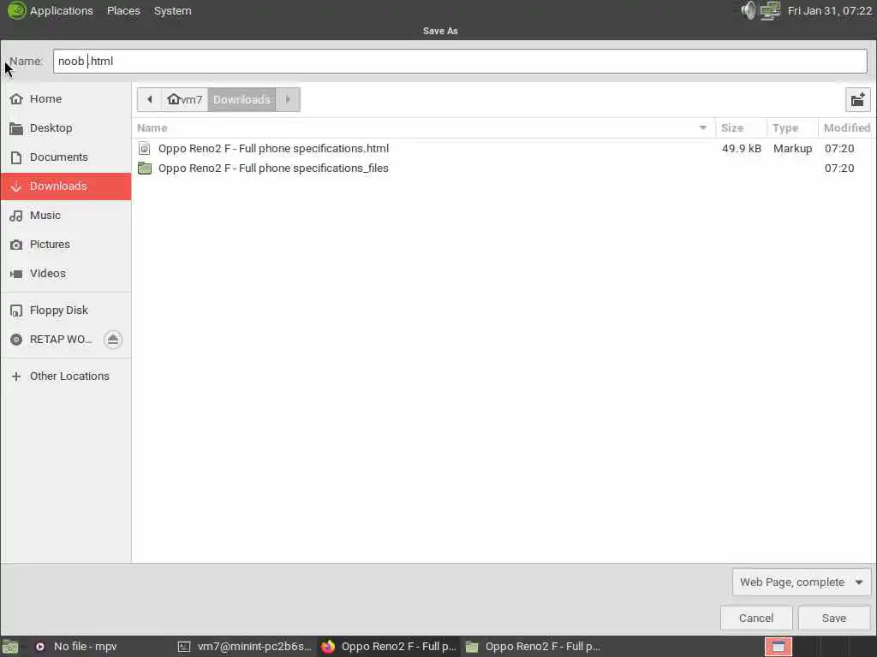
Task: Open Videos folder from sidebar
Action: tap(66, 273)
